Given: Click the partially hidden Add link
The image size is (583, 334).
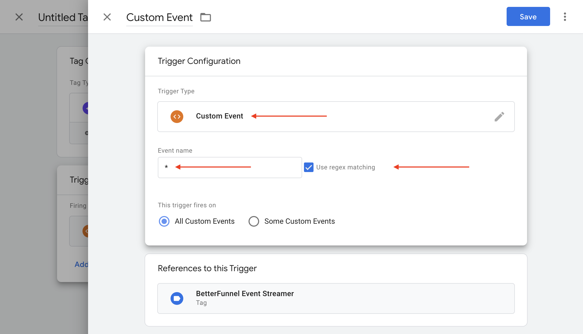Looking at the screenshot, I should 81,264.
